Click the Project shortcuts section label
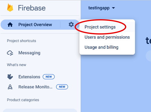The image size is (151, 112). tap(21, 41)
